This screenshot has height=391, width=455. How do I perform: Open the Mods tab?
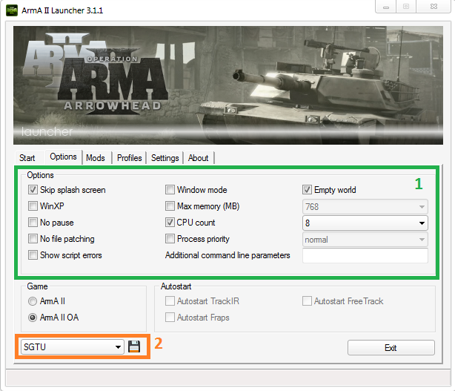coord(96,158)
